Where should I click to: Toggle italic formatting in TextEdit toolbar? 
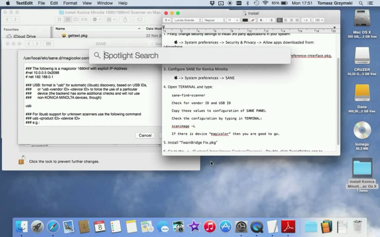266,20
